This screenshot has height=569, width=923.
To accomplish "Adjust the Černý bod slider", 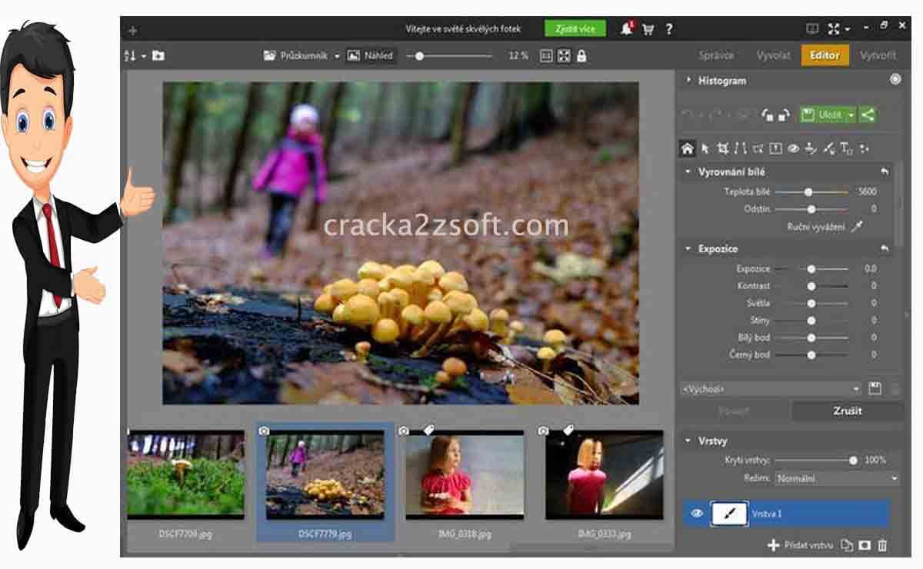I will (811, 355).
